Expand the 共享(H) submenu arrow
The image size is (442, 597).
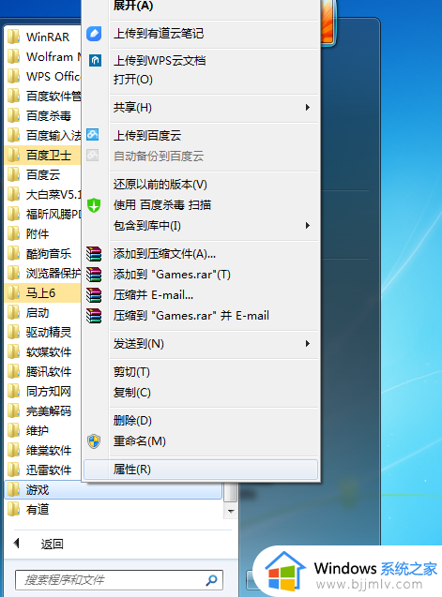pyautogui.click(x=308, y=108)
